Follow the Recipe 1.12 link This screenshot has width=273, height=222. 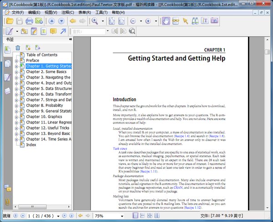193,207
